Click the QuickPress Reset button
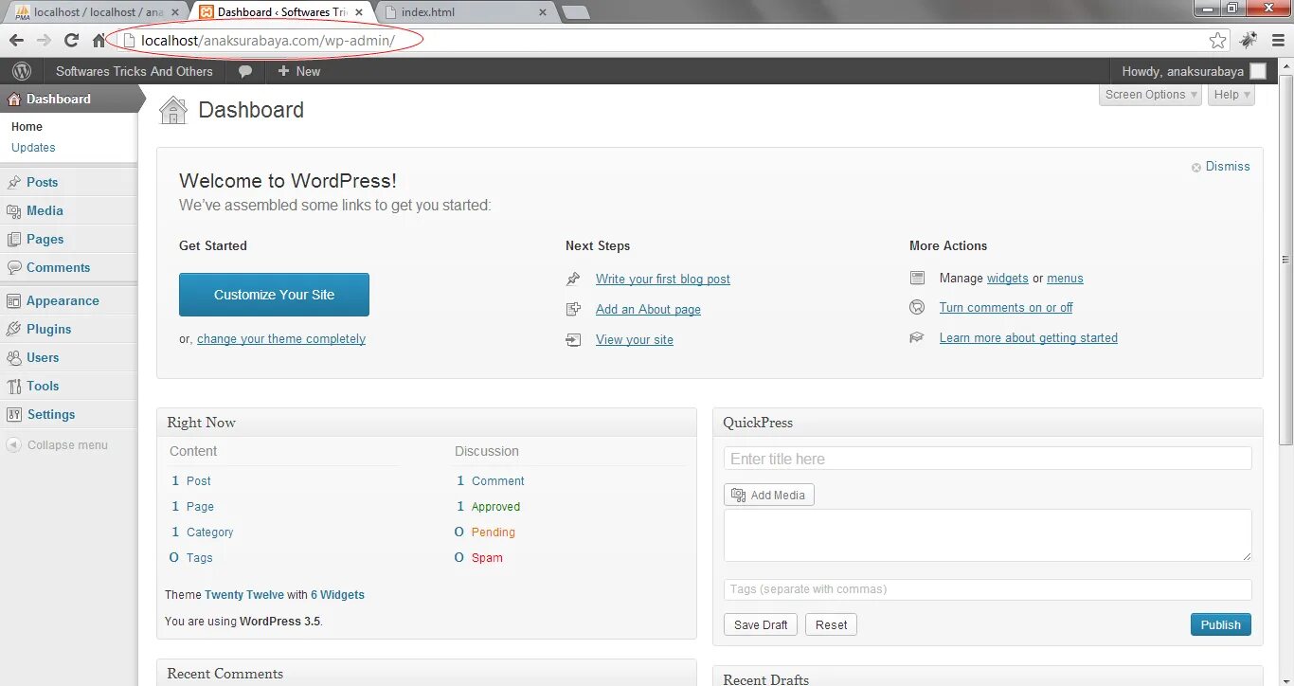 pos(832,624)
